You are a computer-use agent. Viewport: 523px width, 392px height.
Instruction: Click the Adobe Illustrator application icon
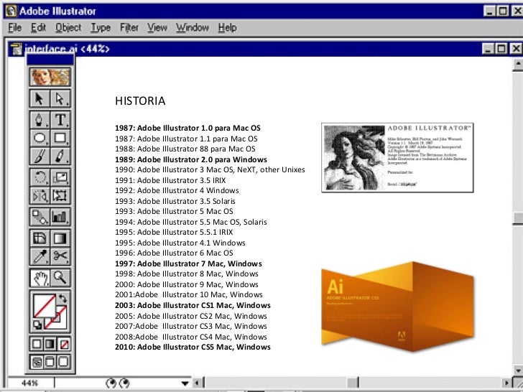[11, 11]
